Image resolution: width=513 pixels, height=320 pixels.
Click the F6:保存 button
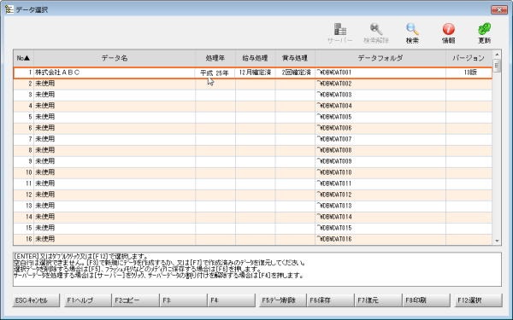(330, 300)
